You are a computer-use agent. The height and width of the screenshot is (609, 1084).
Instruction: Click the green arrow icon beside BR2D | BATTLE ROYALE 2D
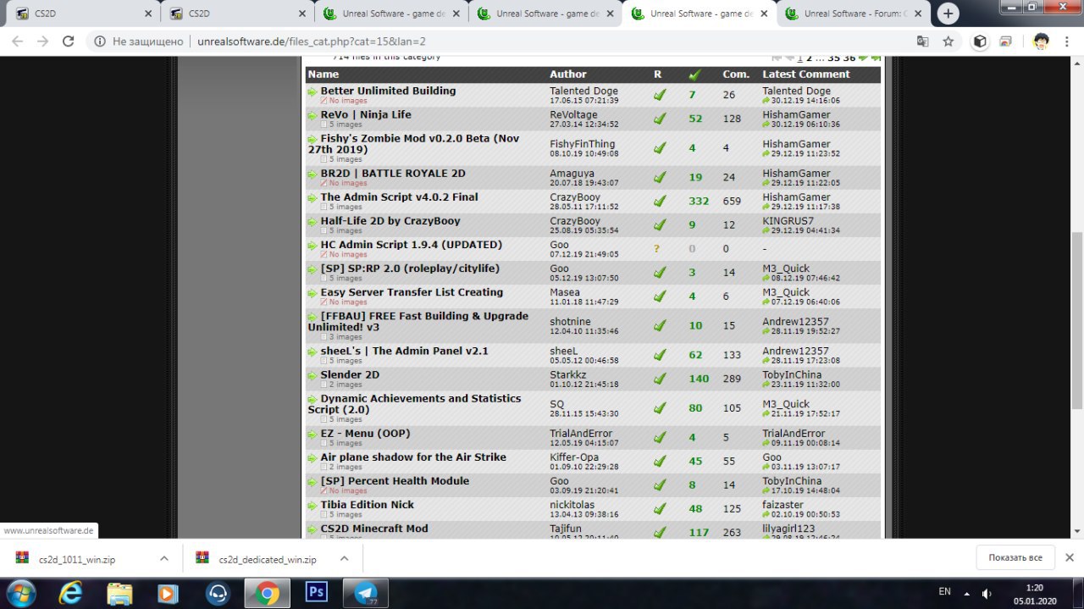[312, 174]
